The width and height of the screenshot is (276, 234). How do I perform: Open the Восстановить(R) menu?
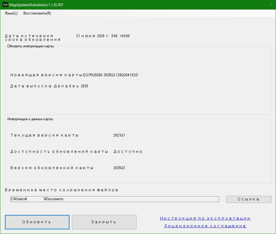coord(37,13)
